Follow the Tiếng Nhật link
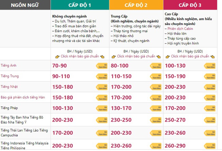222x151 pixels. [10, 87]
